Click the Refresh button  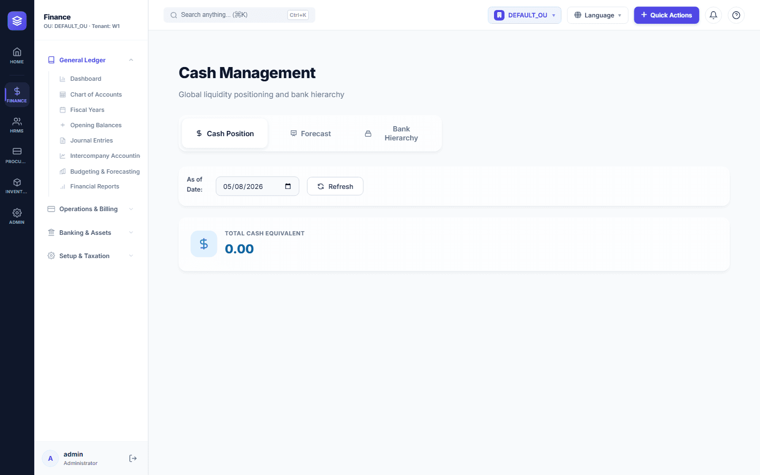[x=335, y=186]
